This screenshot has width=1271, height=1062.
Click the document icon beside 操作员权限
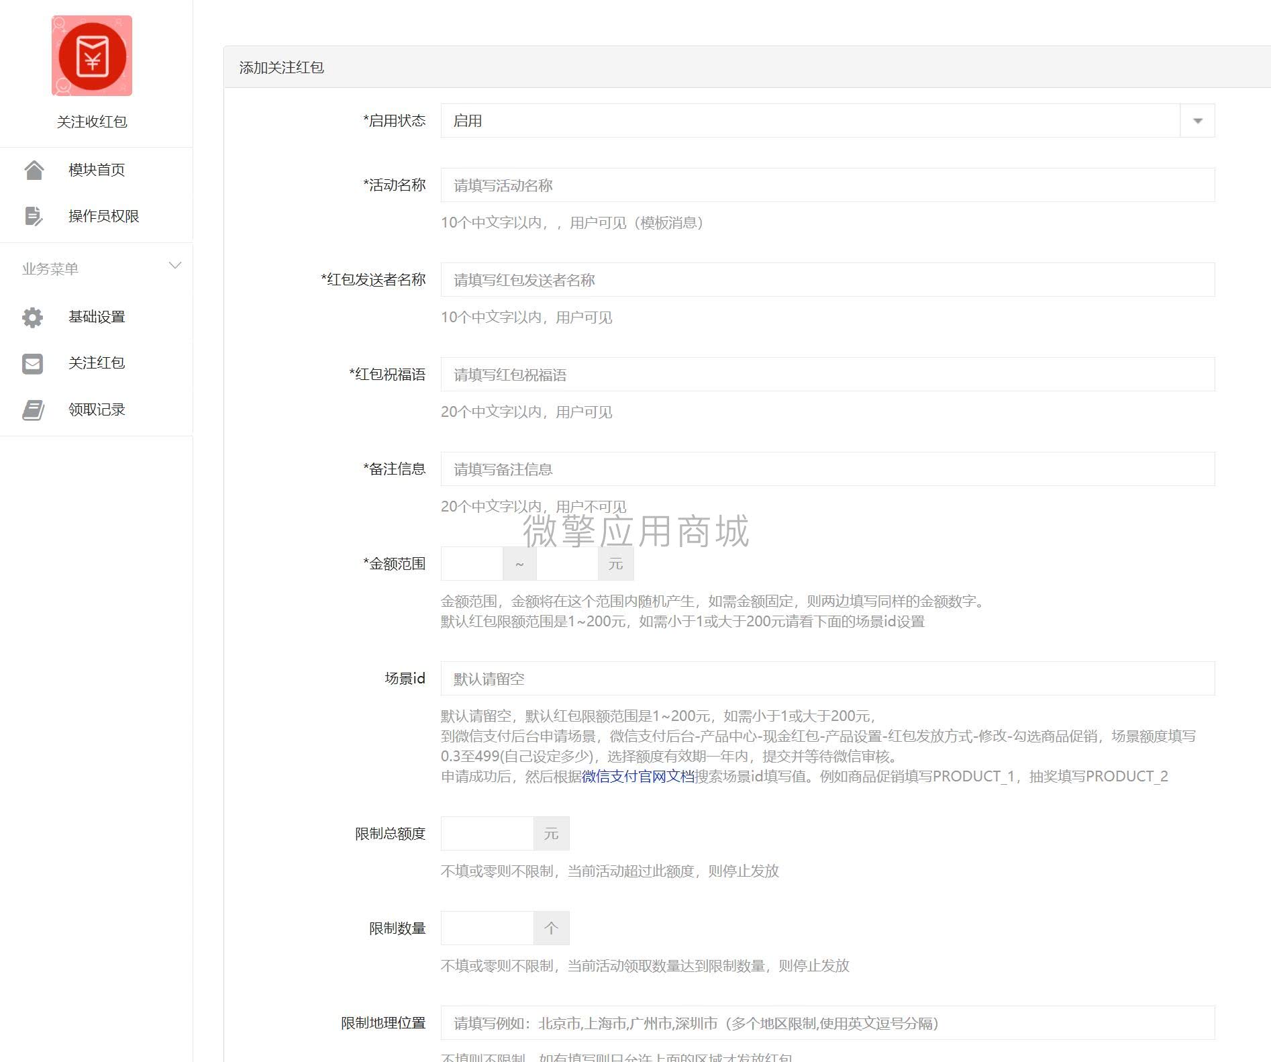[34, 216]
